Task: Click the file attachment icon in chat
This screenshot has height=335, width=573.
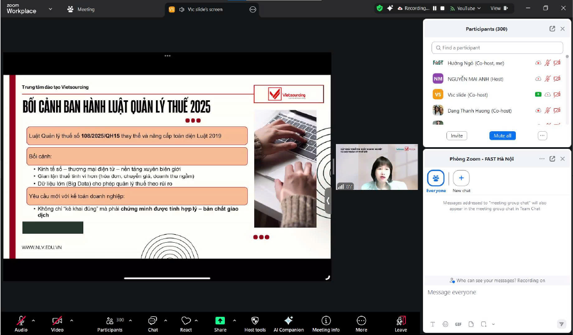Action: click(x=471, y=324)
